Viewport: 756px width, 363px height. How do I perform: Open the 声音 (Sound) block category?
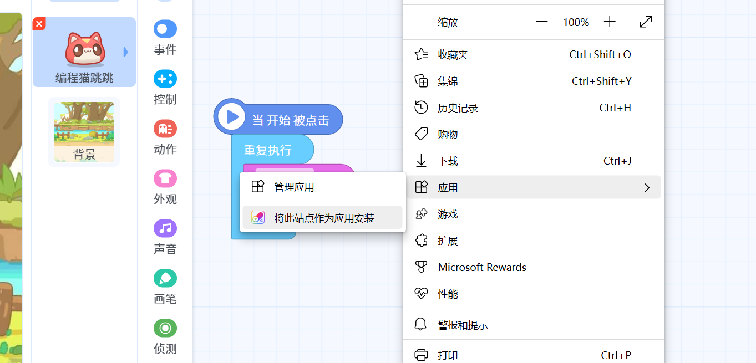165,237
